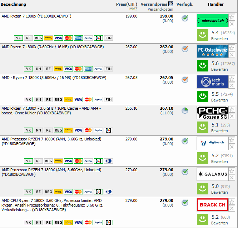Hide tech mania offer with the X icon
238x228 pixels.
point(232,85)
